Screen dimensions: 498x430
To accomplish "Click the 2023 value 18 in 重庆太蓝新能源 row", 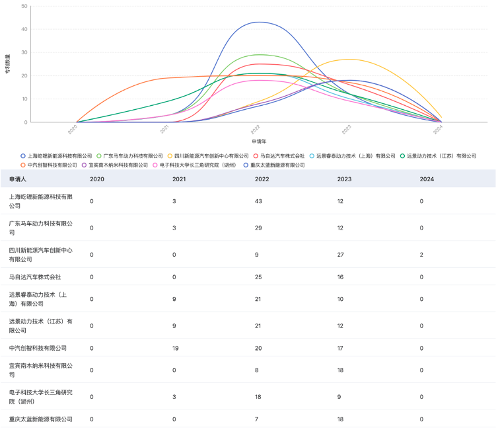I will coord(340,419).
